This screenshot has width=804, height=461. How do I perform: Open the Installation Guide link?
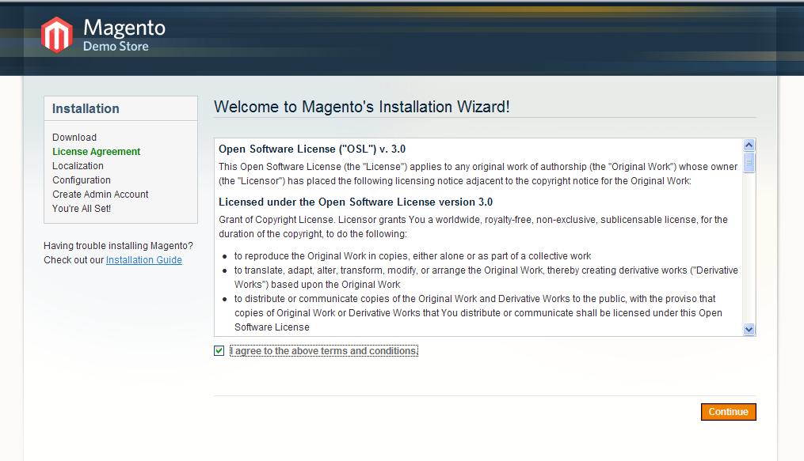(143, 260)
